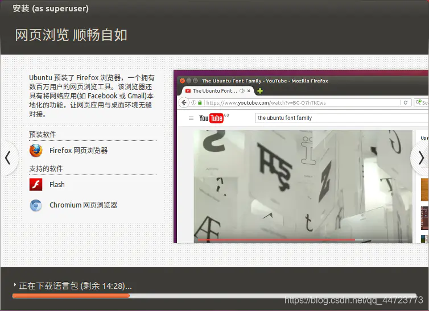Image resolution: width=429 pixels, height=311 pixels.
Task: Click the Firefox search engine icon
Action: (419, 102)
